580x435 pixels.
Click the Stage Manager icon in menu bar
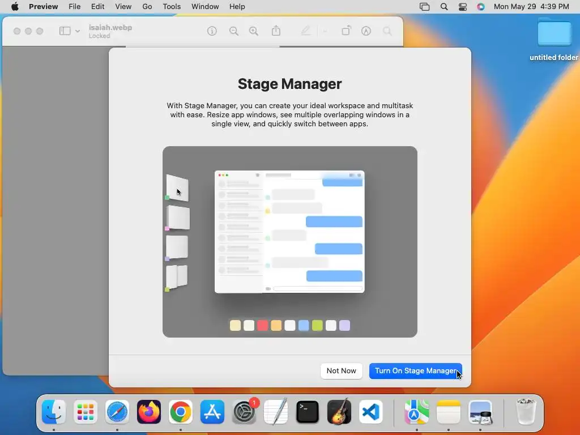click(424, 7)
